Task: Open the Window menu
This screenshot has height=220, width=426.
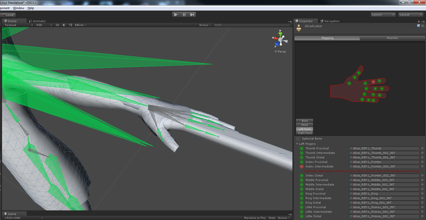Action: [19, 8]
